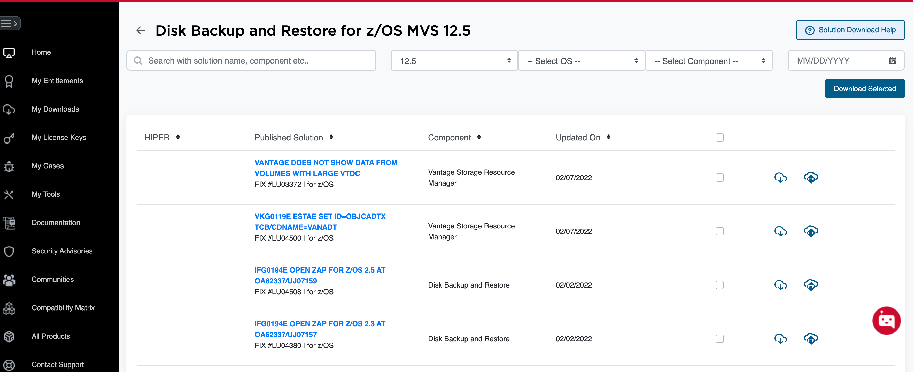Image resolution: width=914 pixels, height=373 pixels.
Task: Click the Compatibility Matrix cubes icon
Action: click(x=9, y=308)
